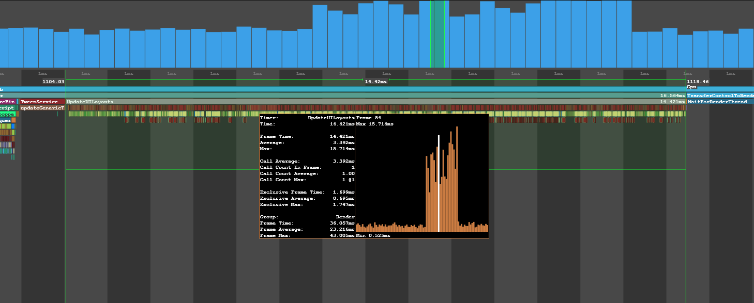754x303 pixels.
Task: Select the first frame bar in the top graph
Action: tap(4, 48)
